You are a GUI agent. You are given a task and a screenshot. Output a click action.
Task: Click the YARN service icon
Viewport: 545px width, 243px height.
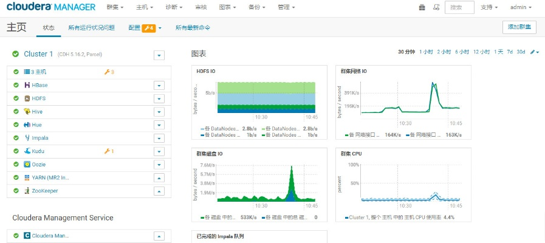click(x=27, y=177)
